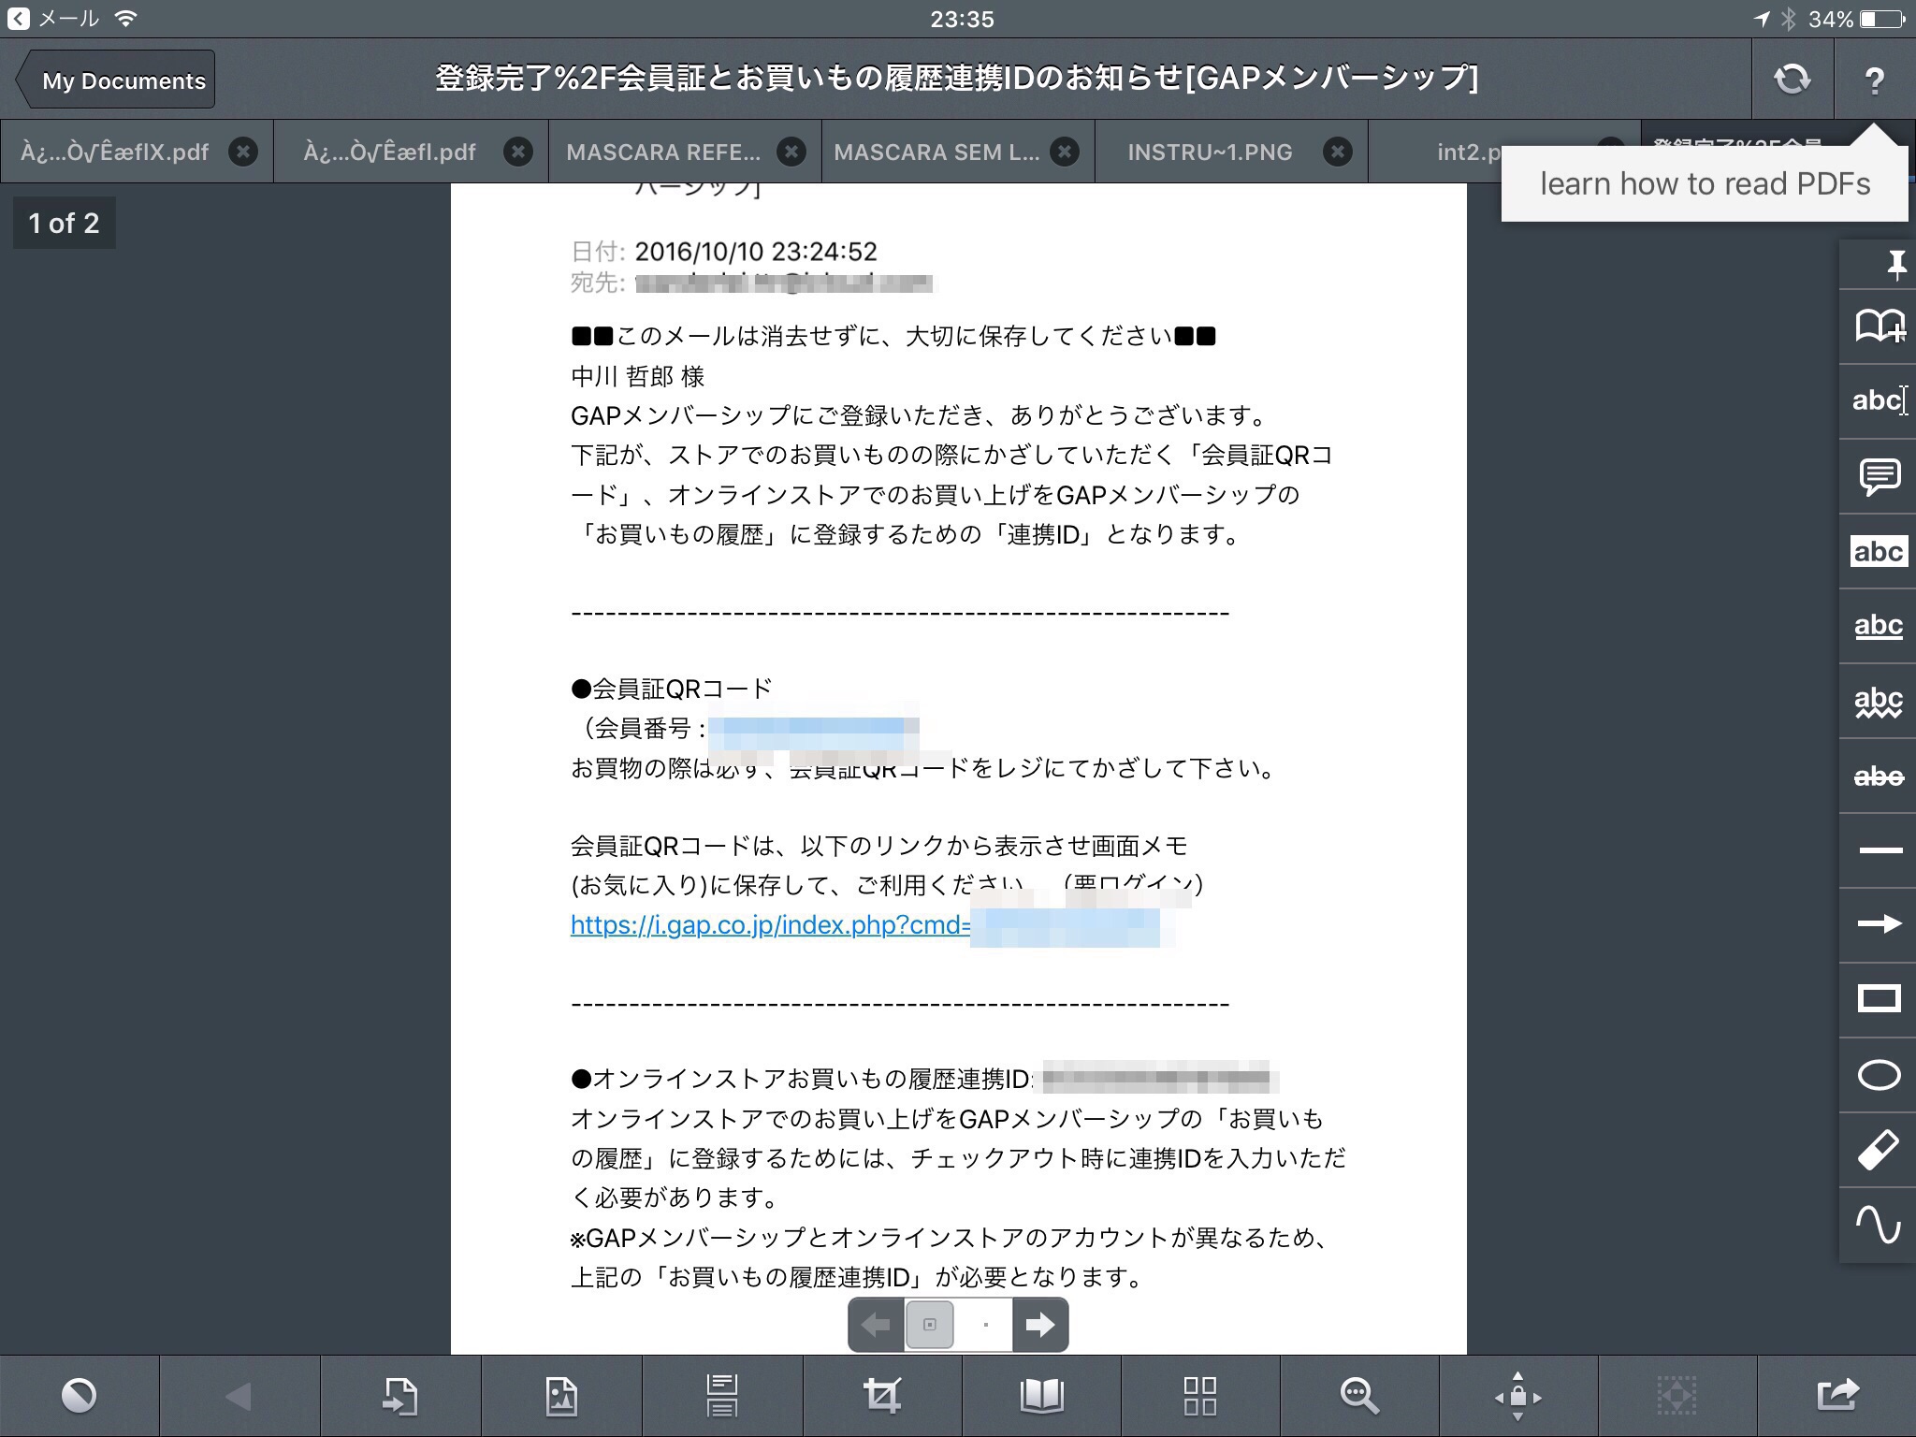Open the search magnifier in bottom bar
1916x1437 pixels.
(x=1358, y=1396)
